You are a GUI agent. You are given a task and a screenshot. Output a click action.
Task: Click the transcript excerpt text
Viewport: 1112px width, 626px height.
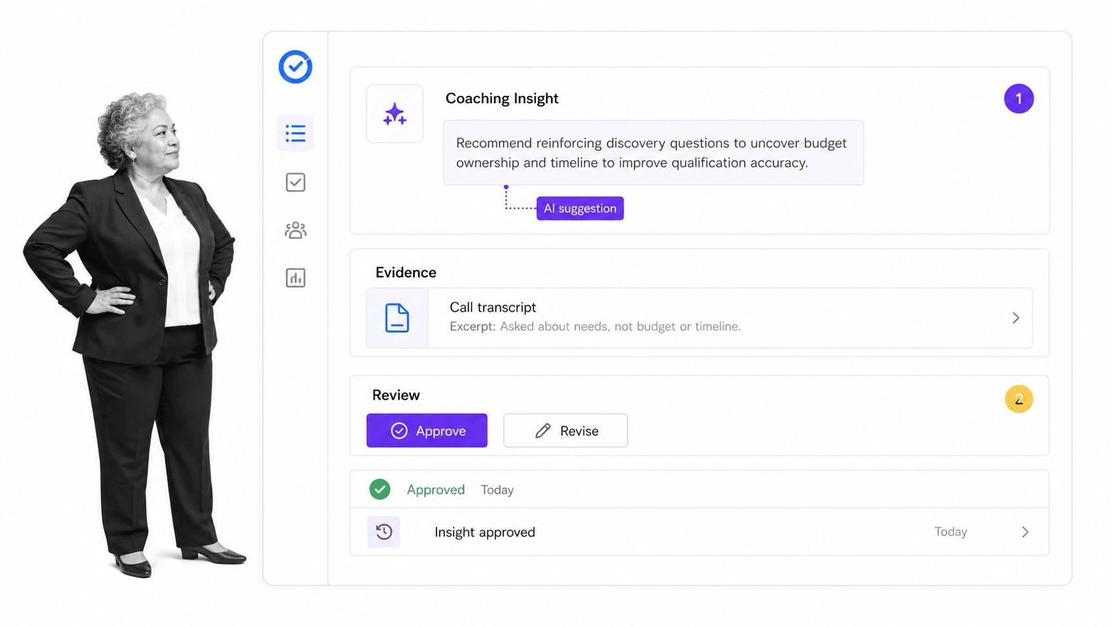tap(595, 327)
